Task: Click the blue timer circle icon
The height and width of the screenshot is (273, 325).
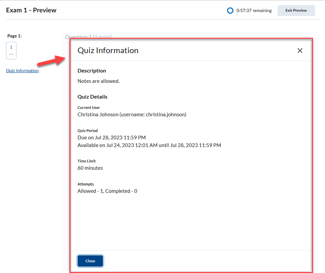Action: pyautogui.click(x=230, y=11)
